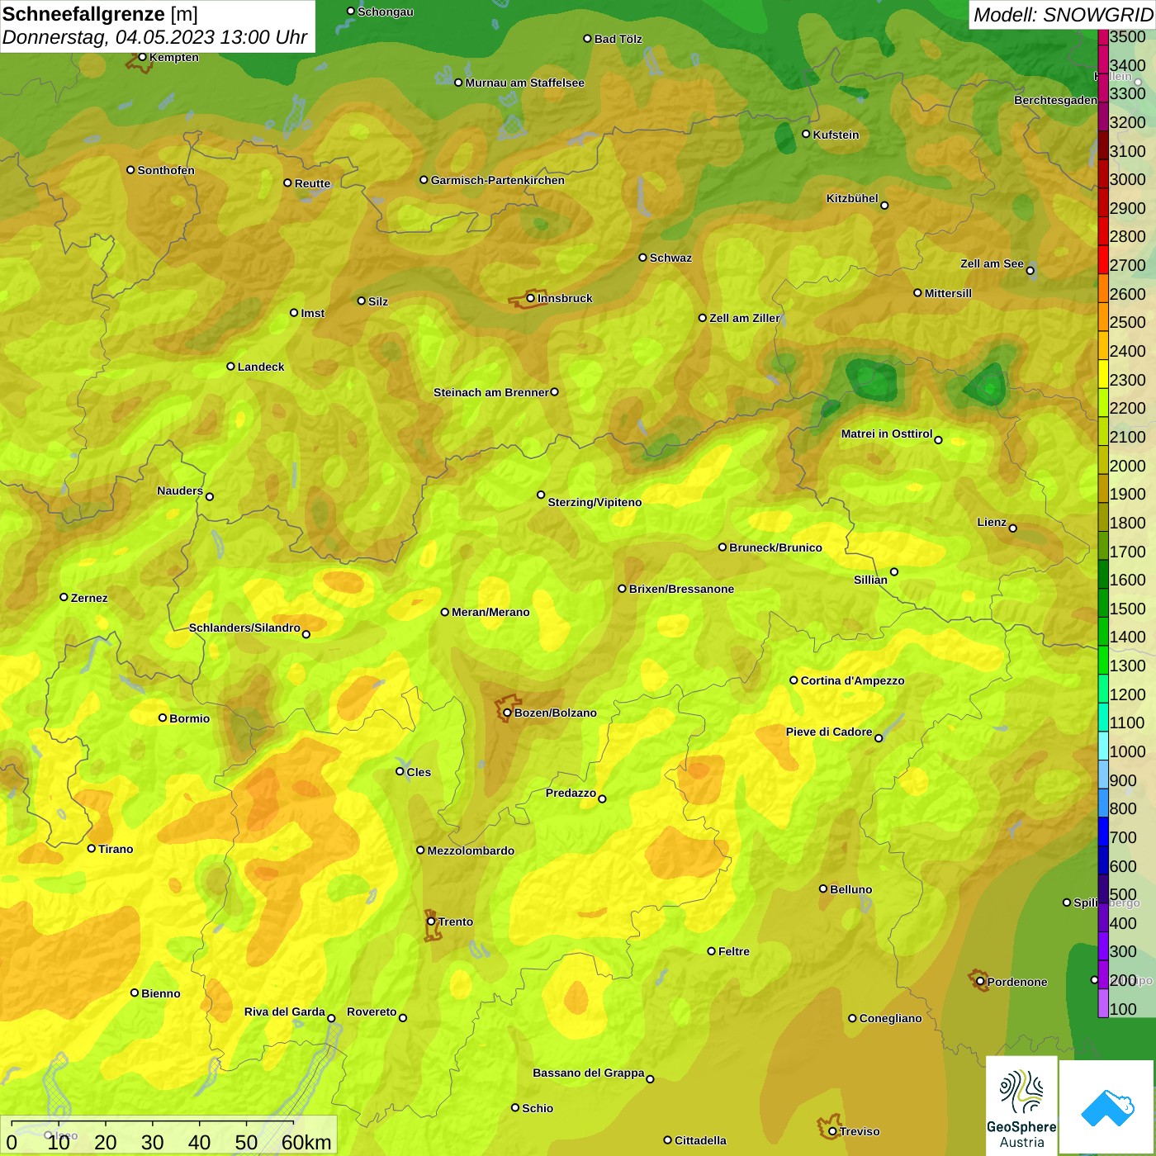Click the blue cloud logo icon
The height and width of the screenshot is (1156, 1156).
1107,1108
